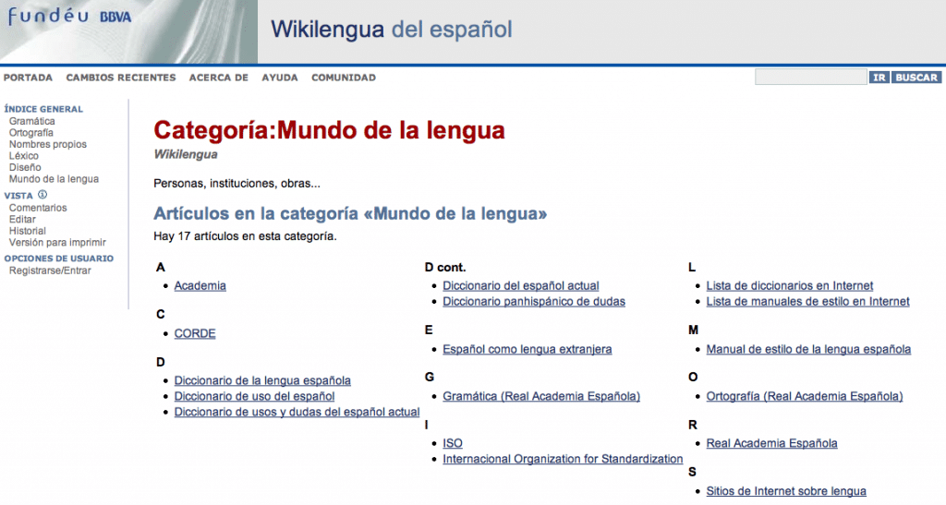The height and width of the screenshot is (505, 946).
Task: Focus the search input field
Action: (x=810, y=78)
